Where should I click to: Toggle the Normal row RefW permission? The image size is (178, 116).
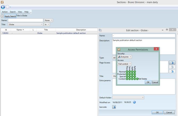point(135,72)
